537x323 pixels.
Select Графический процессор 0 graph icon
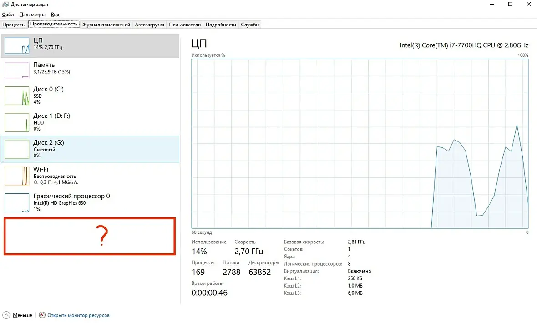pos(17,202)
